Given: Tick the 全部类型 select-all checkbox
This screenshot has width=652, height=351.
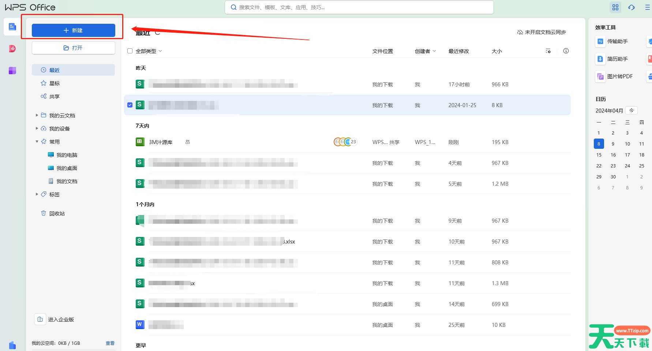Looking at the screenshot, I should (130, 51).
